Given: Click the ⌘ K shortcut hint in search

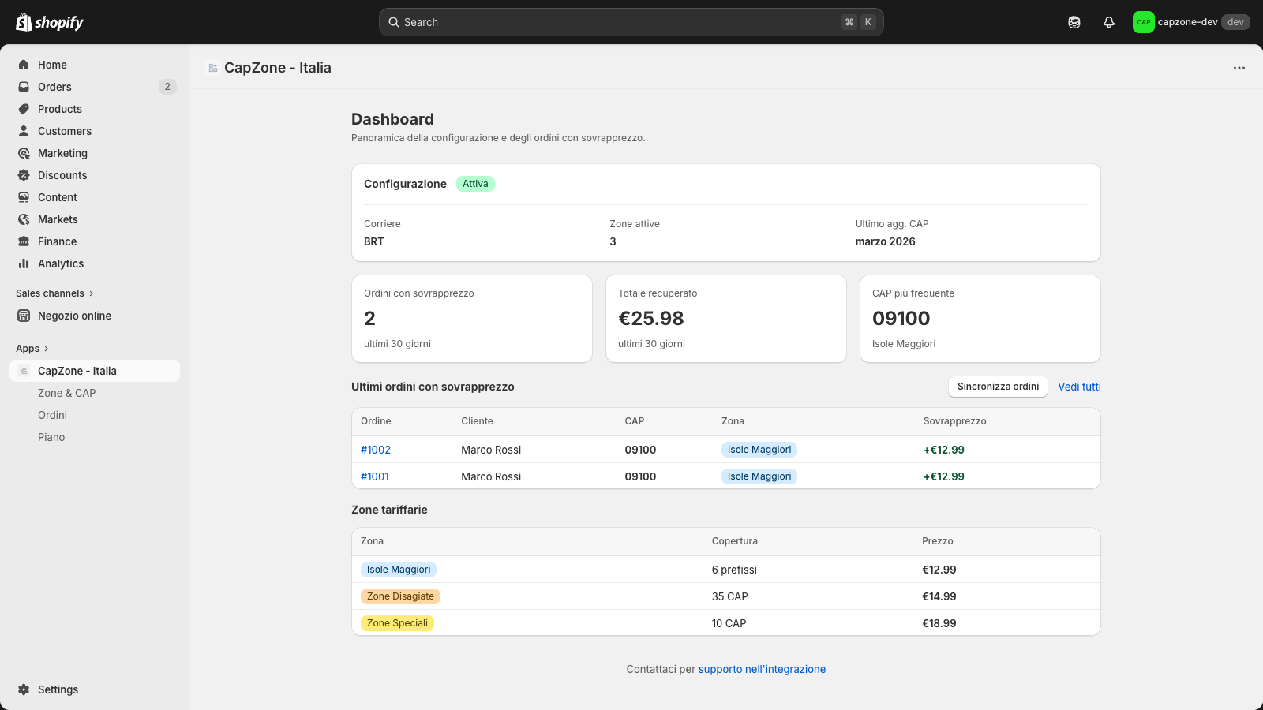Looking at the screenshot, I should pyautogui.click(x=859, y=22).
